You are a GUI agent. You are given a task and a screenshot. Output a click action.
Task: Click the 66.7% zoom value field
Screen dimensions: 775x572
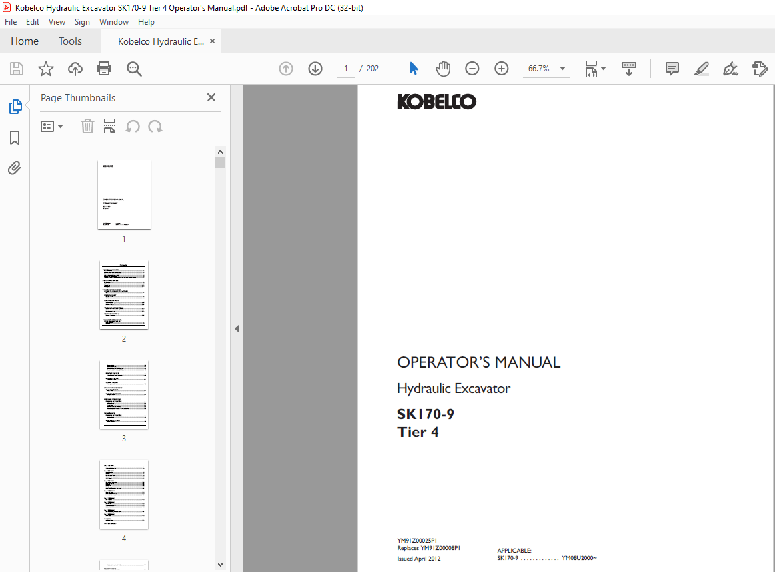538,69
